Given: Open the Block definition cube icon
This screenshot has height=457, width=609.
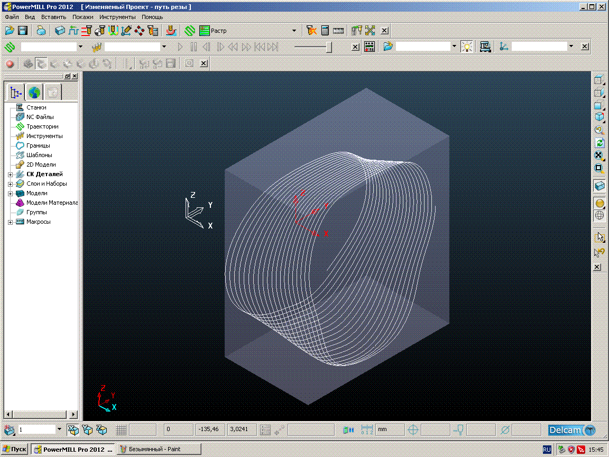Looking at the screenshot, I should 60,31.
